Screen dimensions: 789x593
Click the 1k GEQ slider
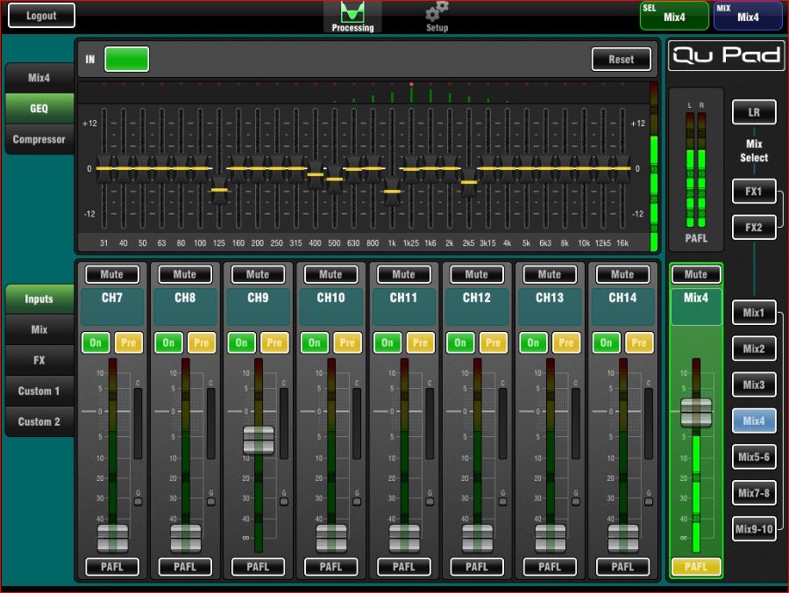(392, 191)
